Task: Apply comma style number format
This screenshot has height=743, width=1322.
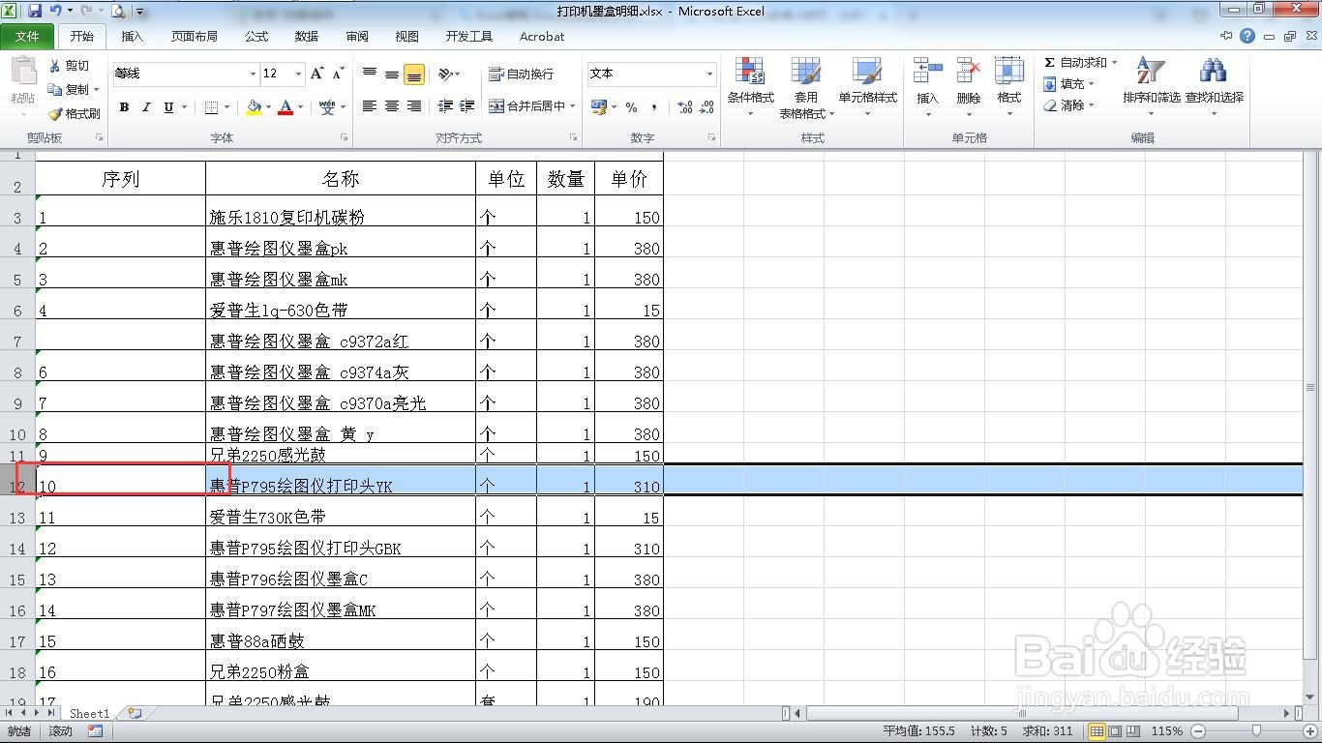Action: tap(654, 107)
